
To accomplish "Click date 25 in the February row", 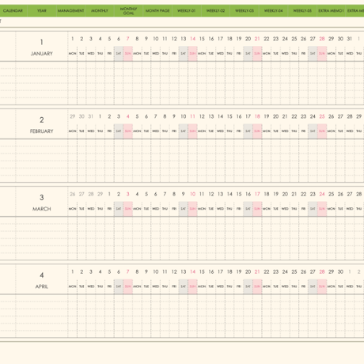I will (322, 116).
